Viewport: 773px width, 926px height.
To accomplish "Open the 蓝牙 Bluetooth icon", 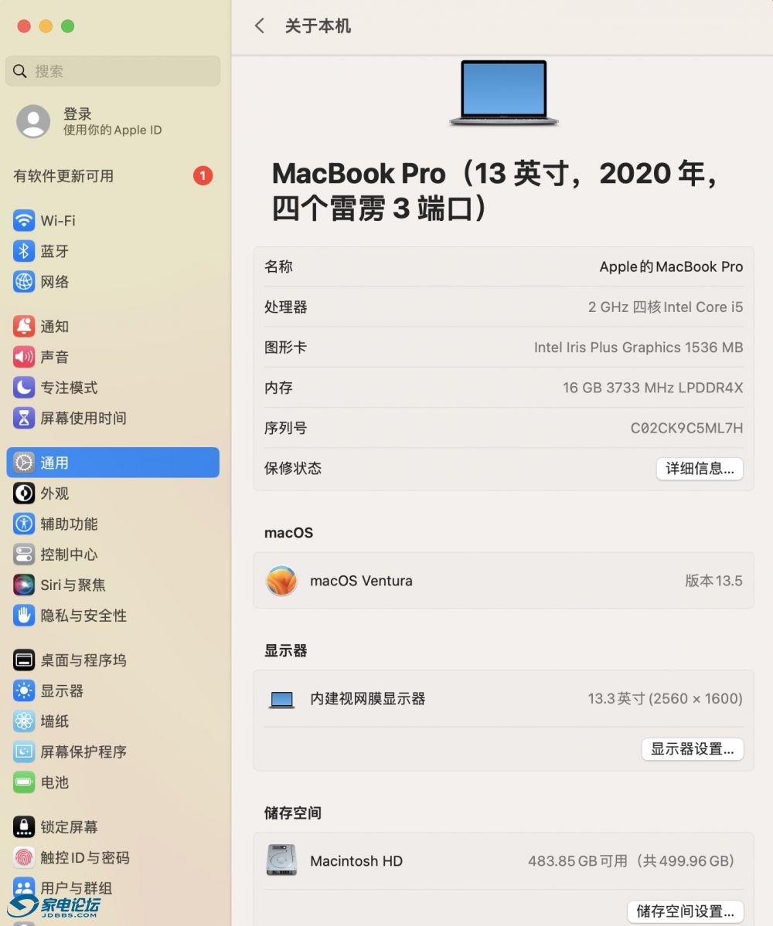I will (24, 251).
